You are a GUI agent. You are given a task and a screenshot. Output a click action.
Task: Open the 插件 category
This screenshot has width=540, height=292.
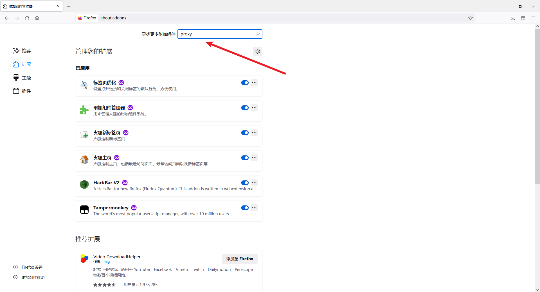coord(22,91)
